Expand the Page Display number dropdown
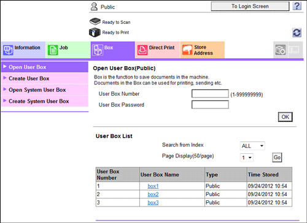 pyautogui.click(x=247, y=157)
